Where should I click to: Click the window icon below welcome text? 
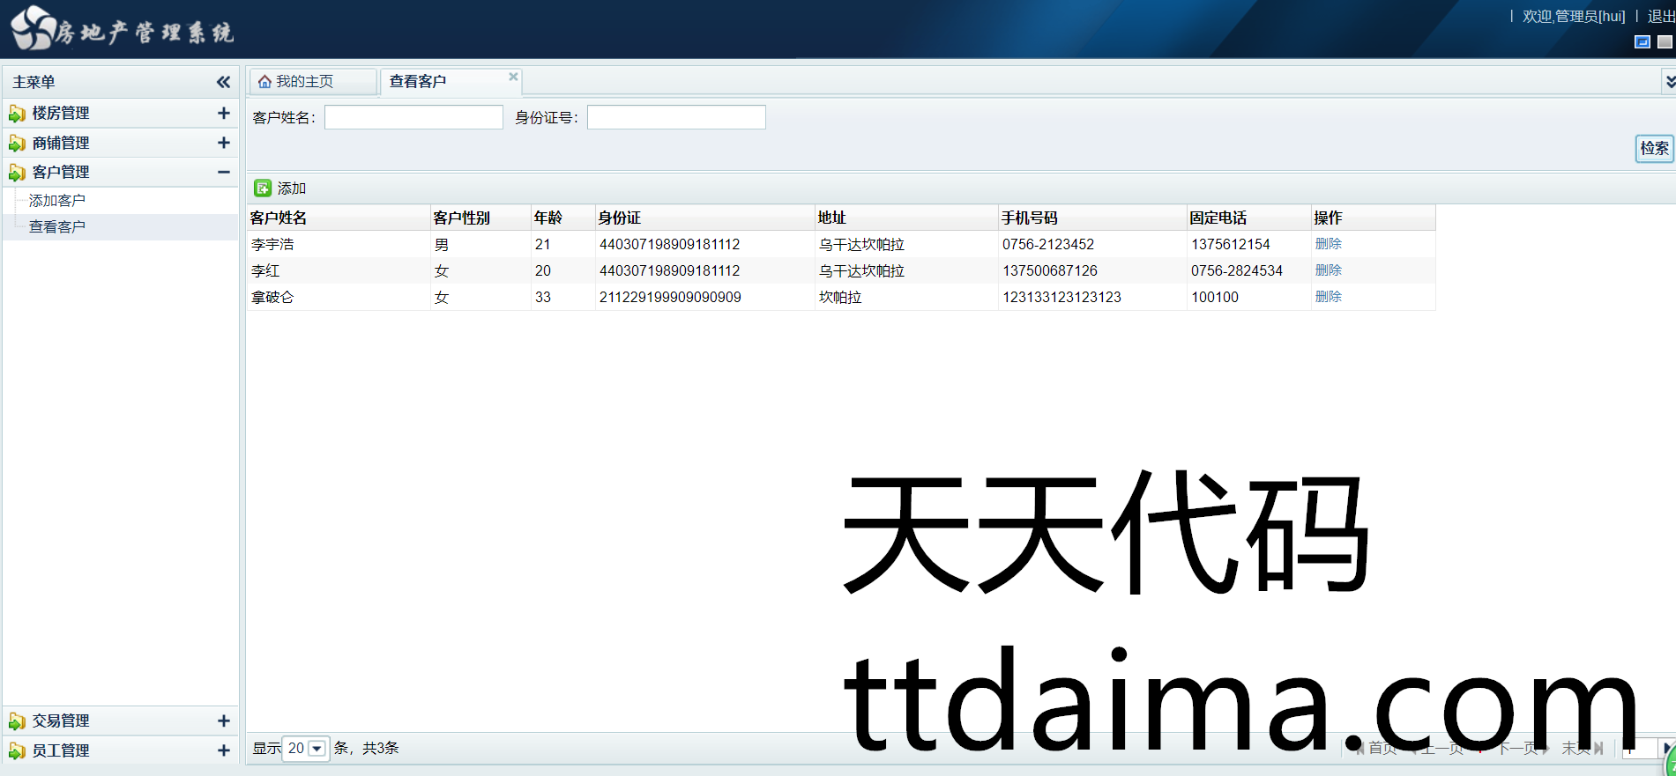click(1642, 42)
